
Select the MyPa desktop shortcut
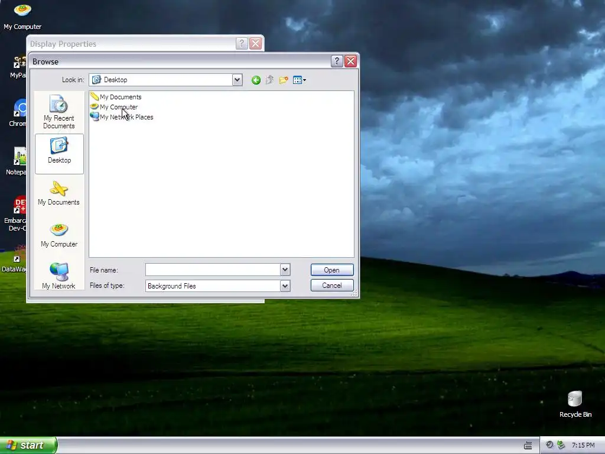(x=18, y=67)
